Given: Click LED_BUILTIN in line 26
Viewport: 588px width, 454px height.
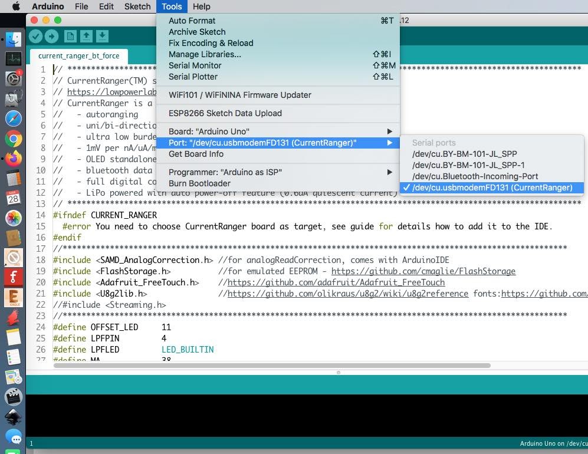Looking at the screenshot, I should (188, 350).
